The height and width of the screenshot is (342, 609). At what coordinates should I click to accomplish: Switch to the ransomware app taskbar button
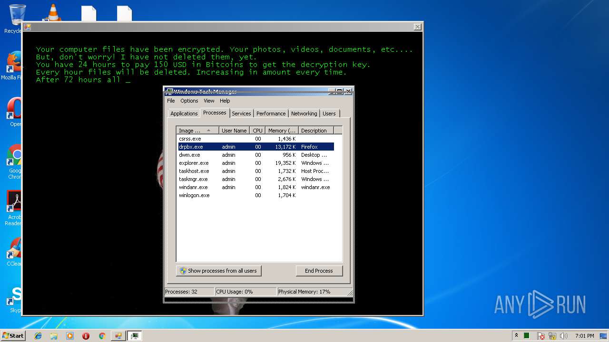point(118,336)
